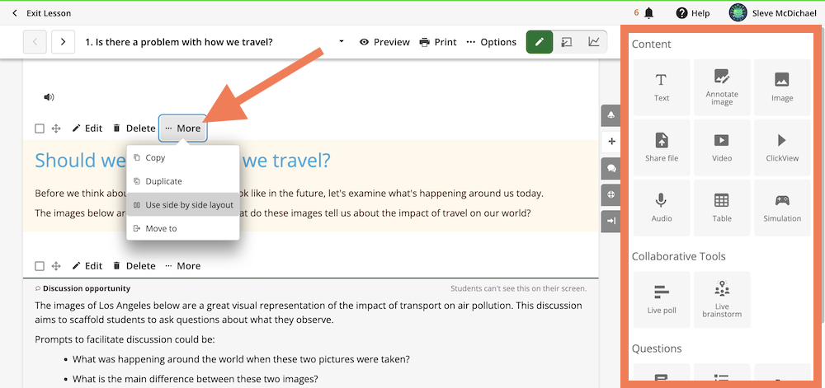This screenshot has height=388, width=825.
Task: Add a Live brainstorm tool
Action: [x=722, y=300]
